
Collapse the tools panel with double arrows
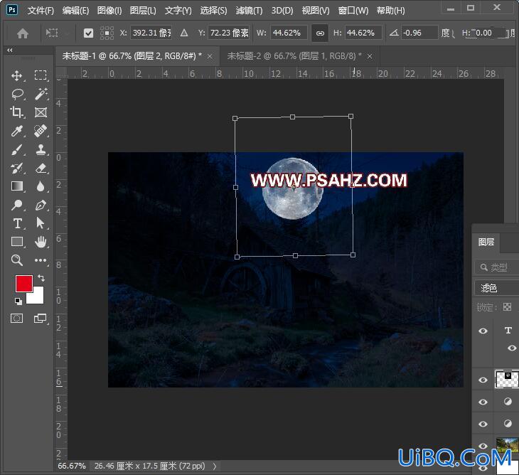click(10, 50)
